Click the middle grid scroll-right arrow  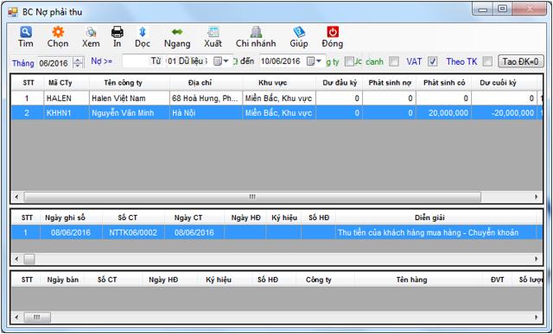[x=537, y=259]
